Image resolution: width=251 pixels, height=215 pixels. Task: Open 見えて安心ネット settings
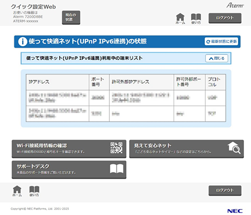point(186,149)
